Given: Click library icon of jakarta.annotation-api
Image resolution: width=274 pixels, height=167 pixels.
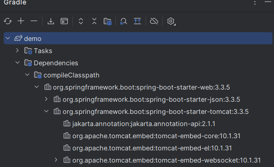Looking at the screenshot, I should tap(67, 123).
